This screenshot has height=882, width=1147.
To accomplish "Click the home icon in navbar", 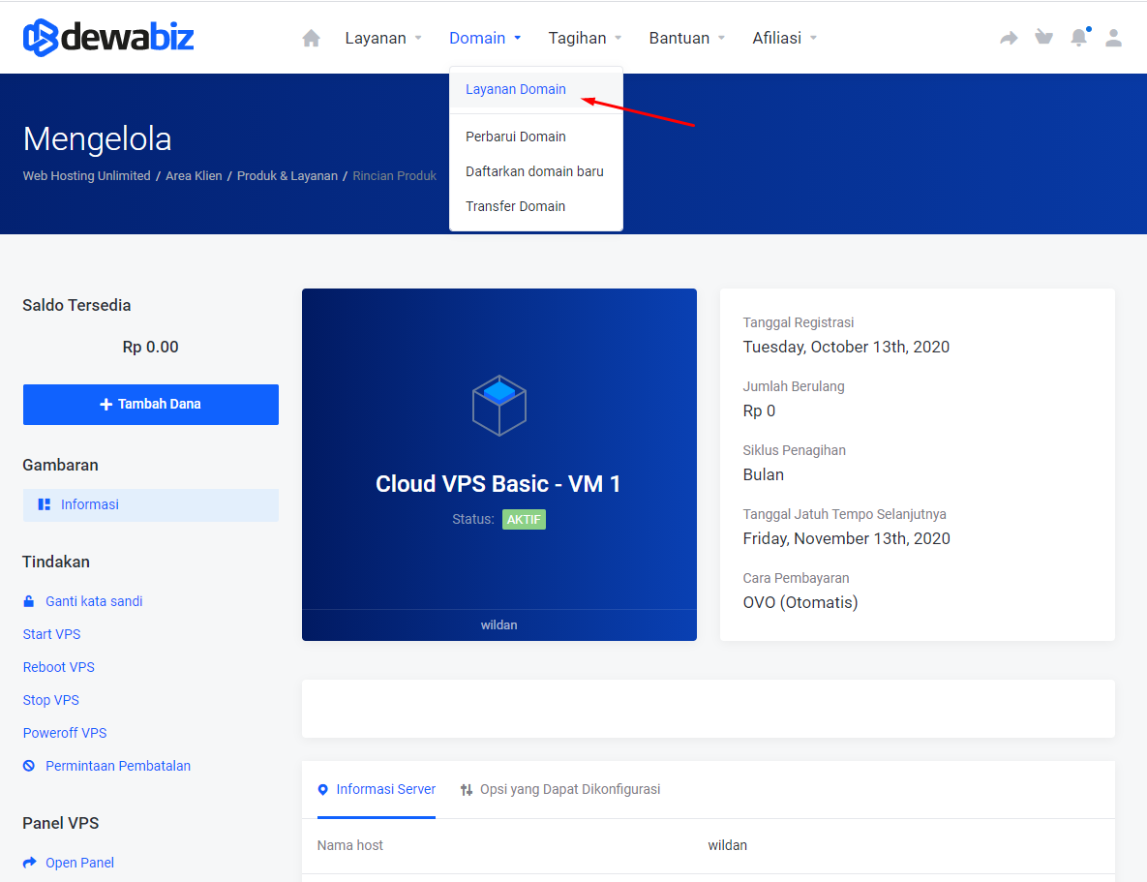I will (311, 39).
